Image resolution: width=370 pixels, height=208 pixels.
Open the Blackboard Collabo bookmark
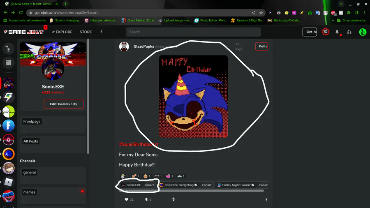click(x=284, y=21)
